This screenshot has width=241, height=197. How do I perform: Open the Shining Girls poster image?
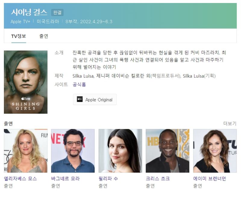tap(26, 82)
